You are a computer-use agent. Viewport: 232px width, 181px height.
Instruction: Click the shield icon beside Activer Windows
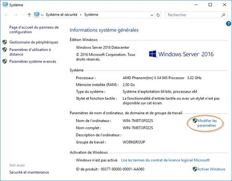pos(195,169)
